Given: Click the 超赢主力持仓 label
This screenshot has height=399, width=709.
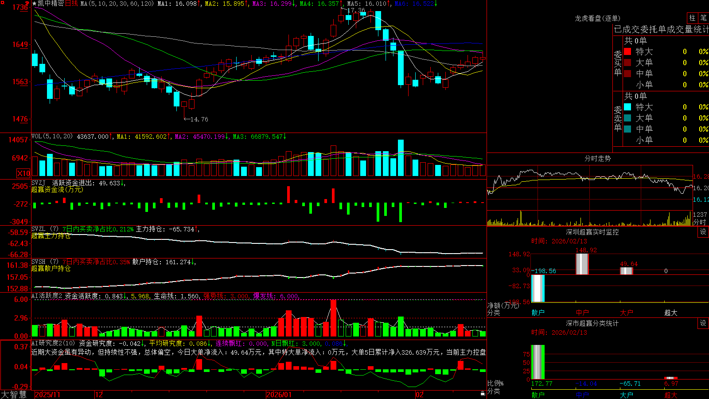Looking at the screenshot, I should click(x=51, y=236).
